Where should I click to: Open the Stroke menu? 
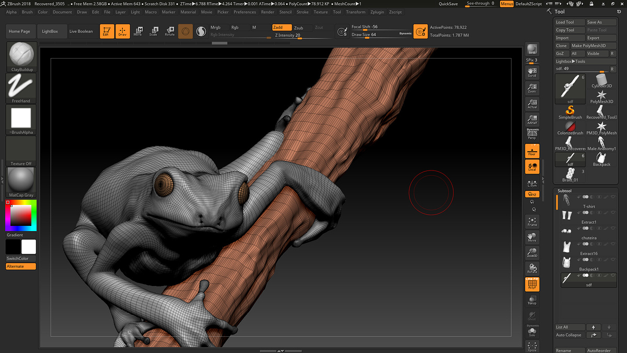point(303,12)
